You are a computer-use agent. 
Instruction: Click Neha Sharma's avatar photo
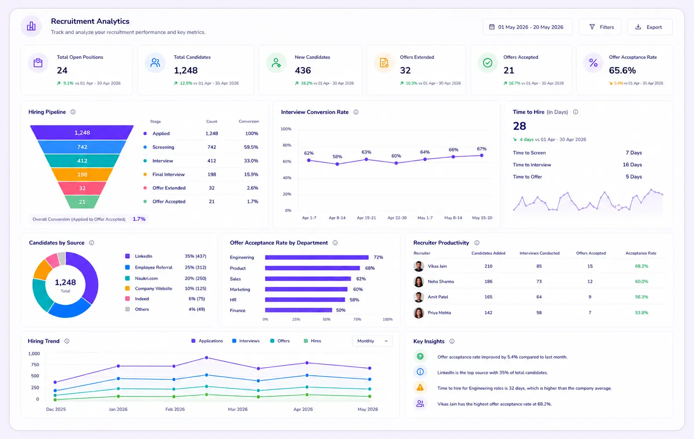(419, 281)
